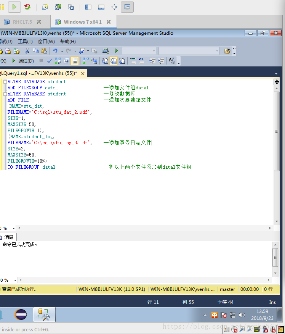Image resolution: width=285 pixels, height=334 pixels.
Task: Close the SQLQuery1.sql query tab
Action: point(83,74)
